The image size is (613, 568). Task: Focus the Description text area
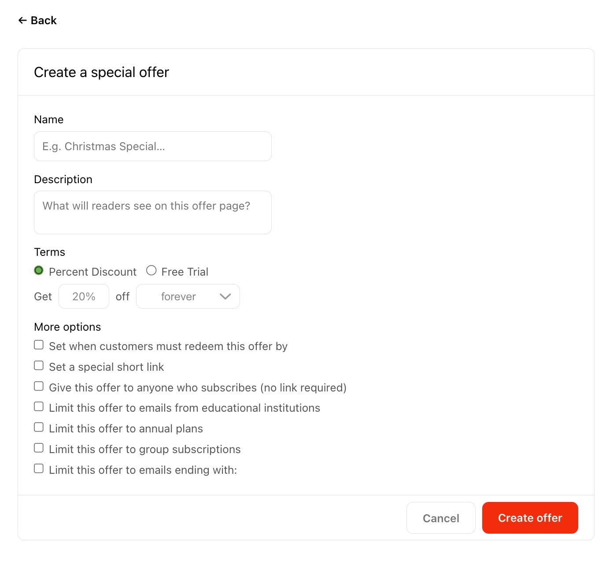point(153,212)
